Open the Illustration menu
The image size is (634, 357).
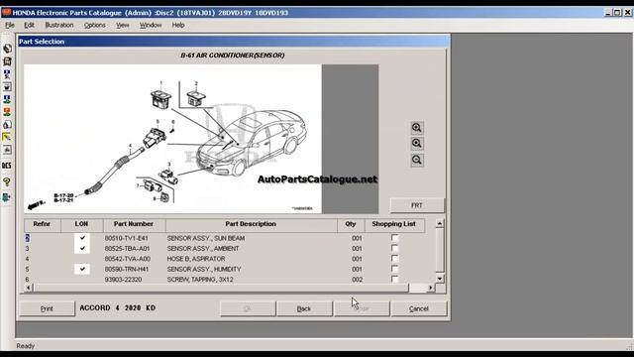(x=59, y=25)
